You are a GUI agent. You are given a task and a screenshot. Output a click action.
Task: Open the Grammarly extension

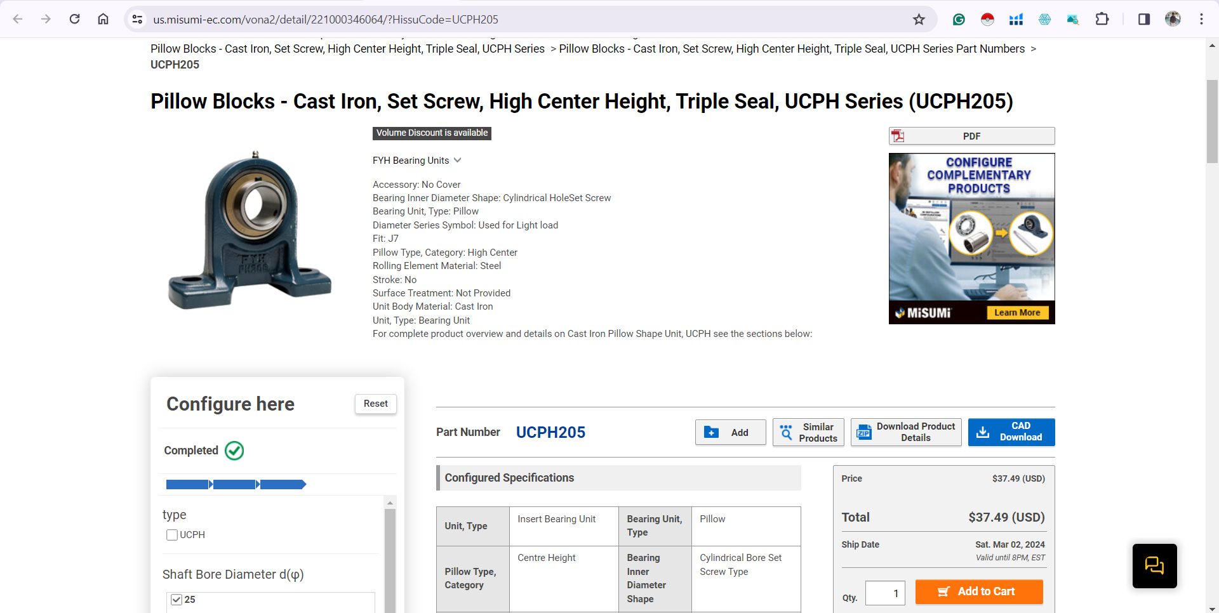959,19
